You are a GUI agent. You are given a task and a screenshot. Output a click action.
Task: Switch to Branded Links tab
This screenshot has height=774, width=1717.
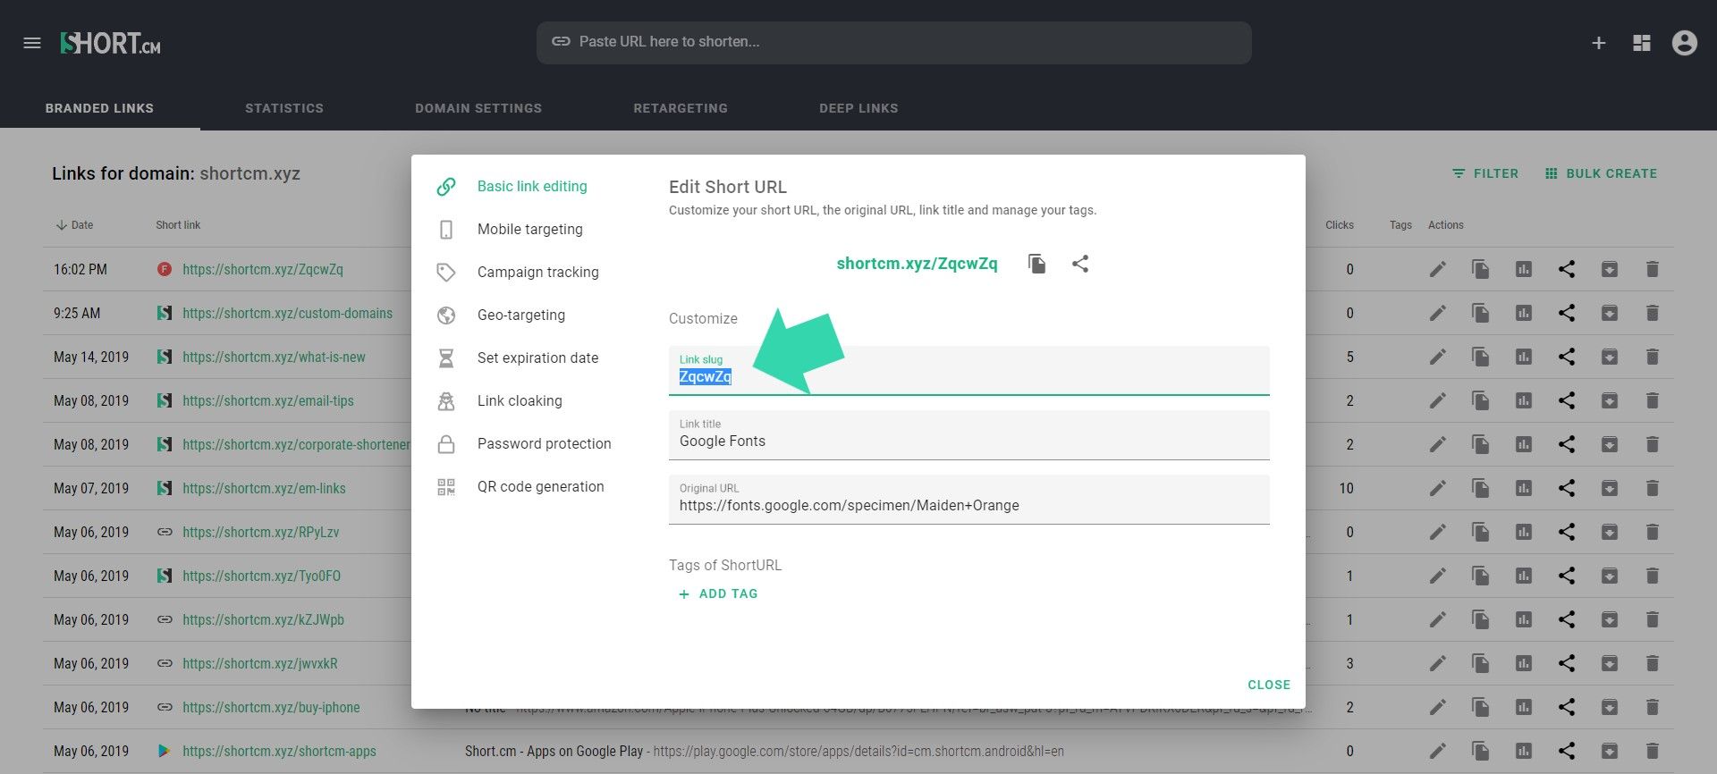coord(99,108)
